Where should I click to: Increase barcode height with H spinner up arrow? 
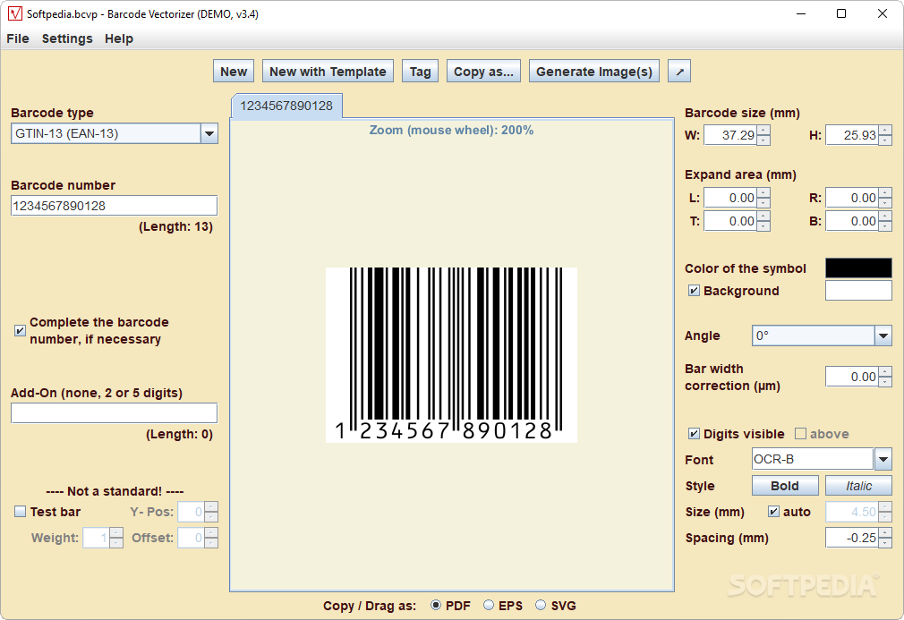pos(885,131)
